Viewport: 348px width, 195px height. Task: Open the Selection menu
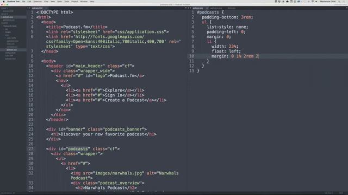pyautogui.click(x=38, y=1)
